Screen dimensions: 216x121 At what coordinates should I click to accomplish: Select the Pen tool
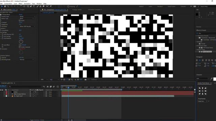(x=31, y=6)
